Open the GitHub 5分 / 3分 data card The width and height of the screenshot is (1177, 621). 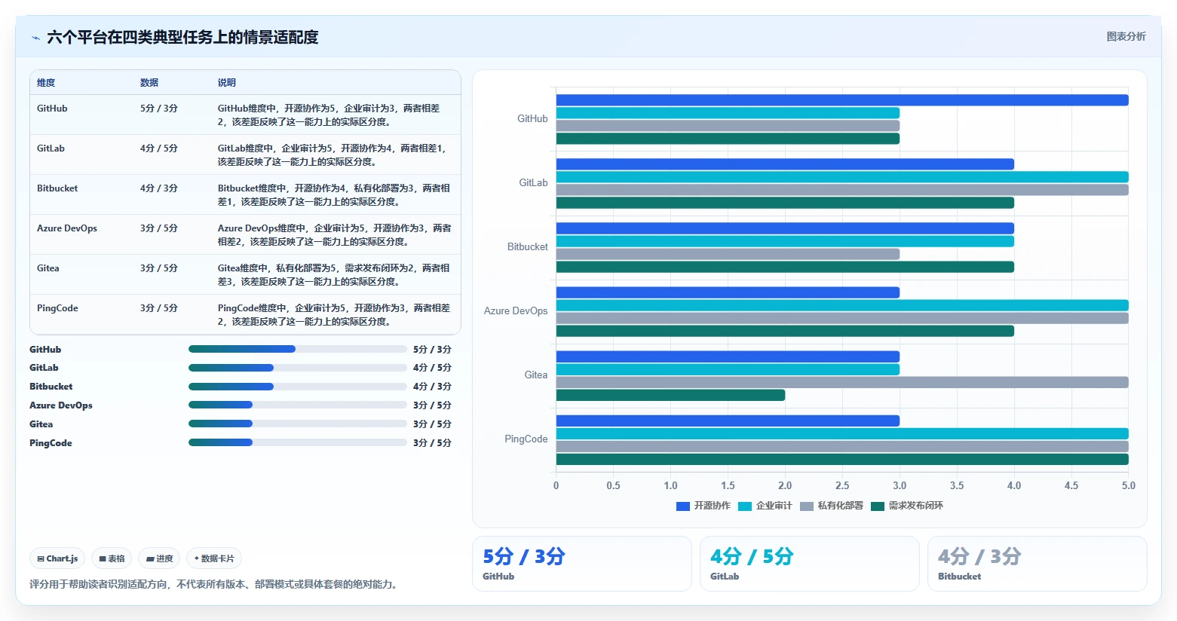pos(581,564)
